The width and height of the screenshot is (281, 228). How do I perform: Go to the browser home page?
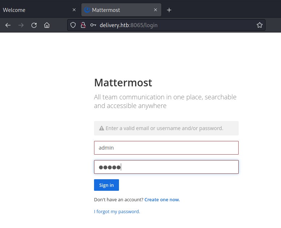pos(47,25)
